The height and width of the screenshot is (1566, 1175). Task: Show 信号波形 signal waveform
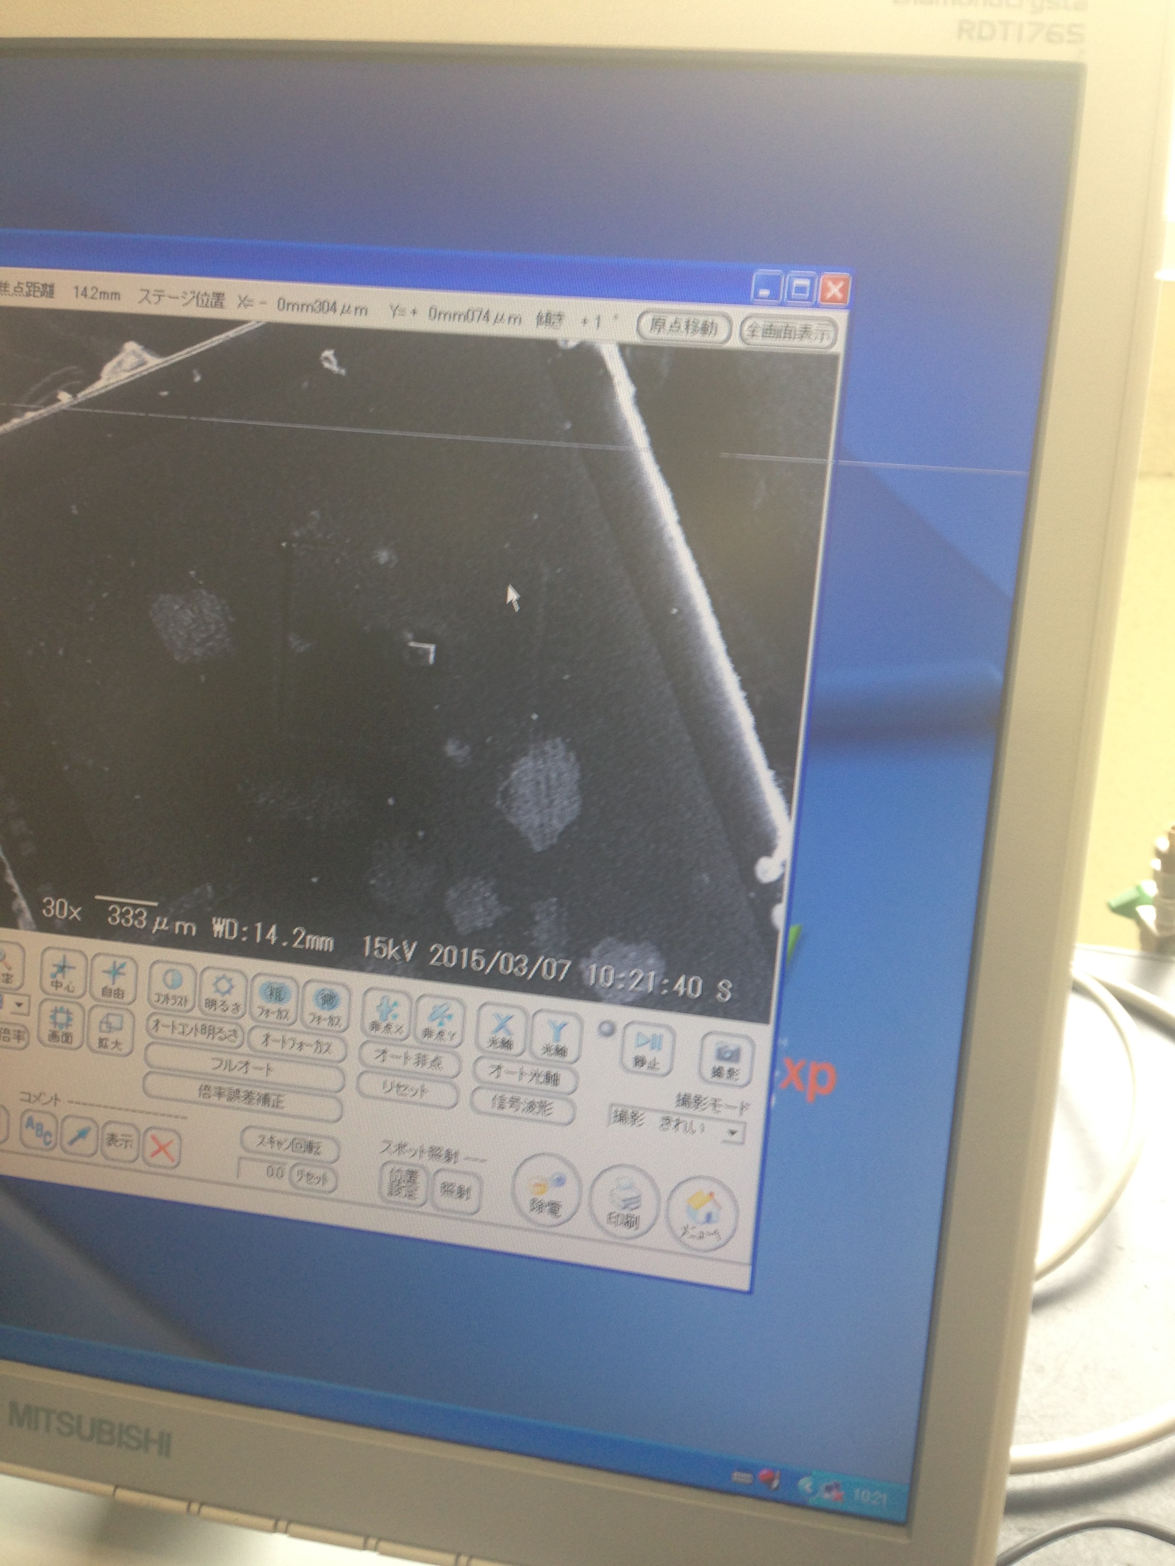click(523, 1105)
